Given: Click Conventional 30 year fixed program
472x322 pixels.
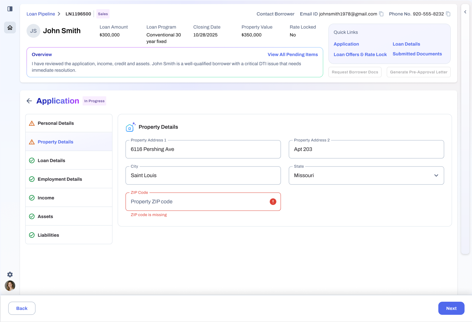Looking at the screenshot, I should point(164,38).
